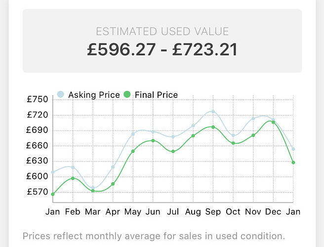Toggle the Asking Price legend item
The width and height of the screenshot is (324, 247).
94,94
